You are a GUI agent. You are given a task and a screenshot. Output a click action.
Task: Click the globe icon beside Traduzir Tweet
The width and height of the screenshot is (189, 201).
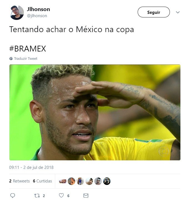pyautogui.click(x=11, y=59)
